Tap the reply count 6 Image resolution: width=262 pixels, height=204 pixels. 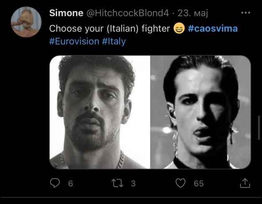pos(70,184)
